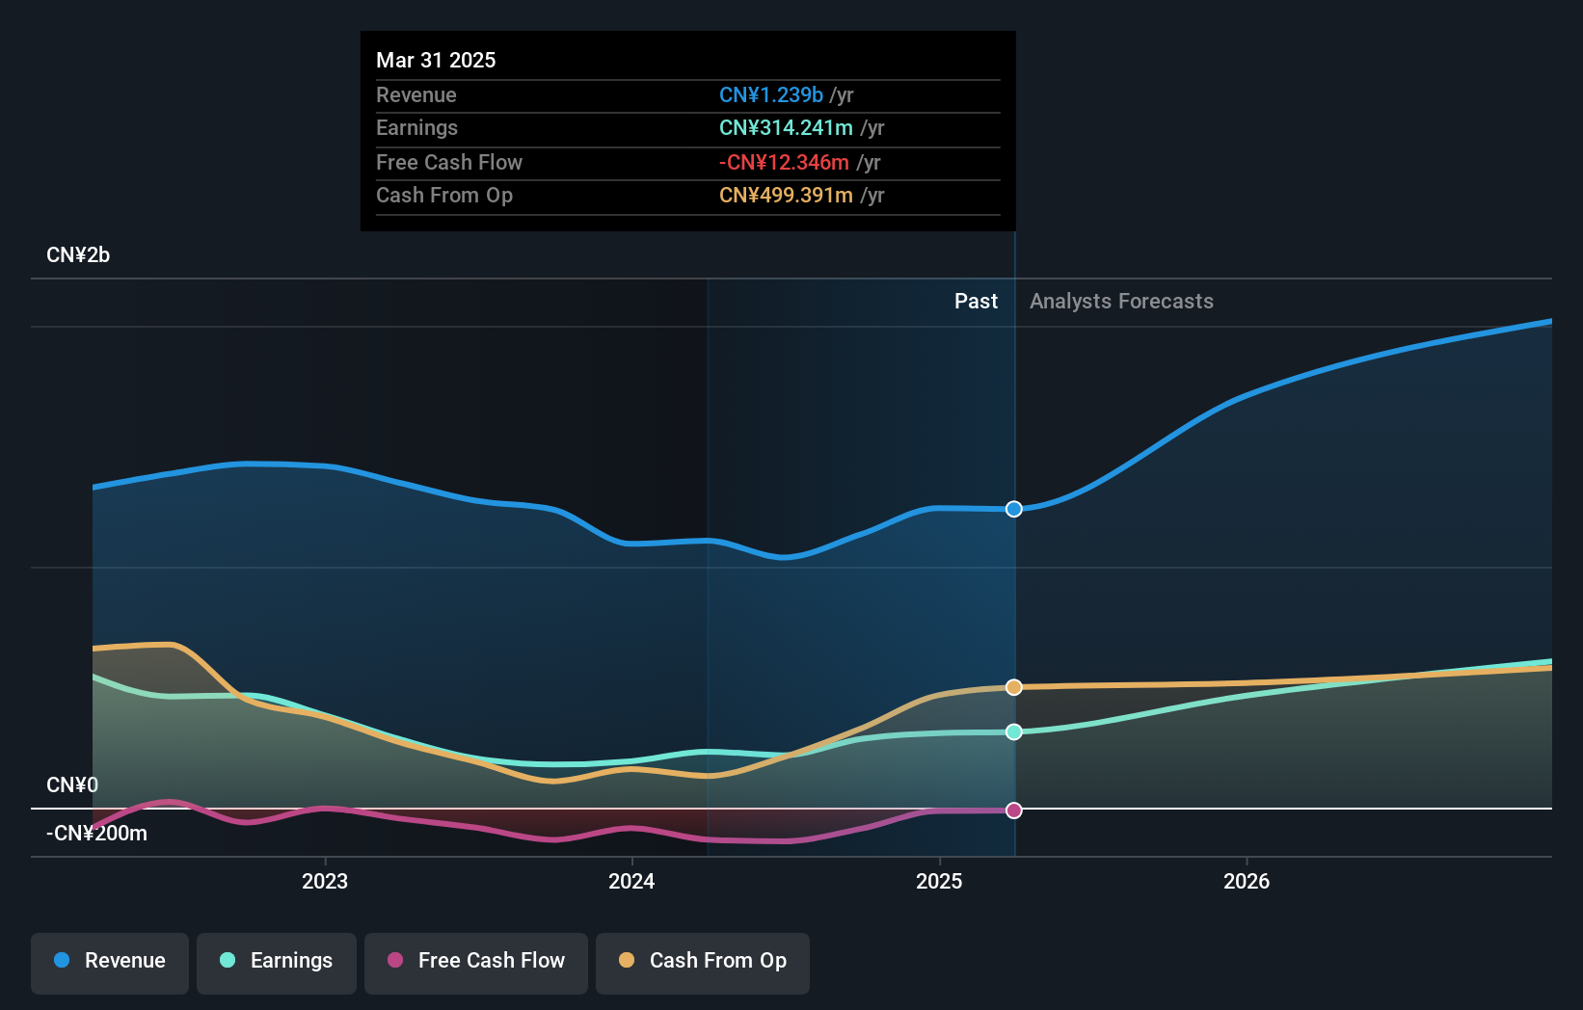The width and height of the screenshot is (1583, 1010).
Task: Toggle the Earnings legend button
Action: coord(277,963)
